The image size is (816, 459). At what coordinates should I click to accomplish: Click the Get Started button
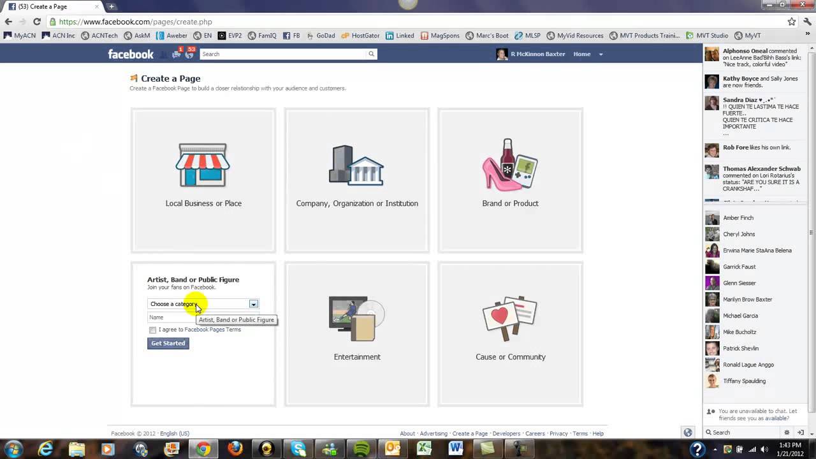pos(168,343)
